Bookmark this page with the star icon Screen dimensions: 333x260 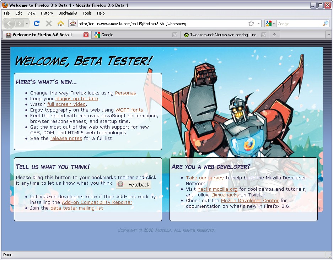[x=251, y=23]
